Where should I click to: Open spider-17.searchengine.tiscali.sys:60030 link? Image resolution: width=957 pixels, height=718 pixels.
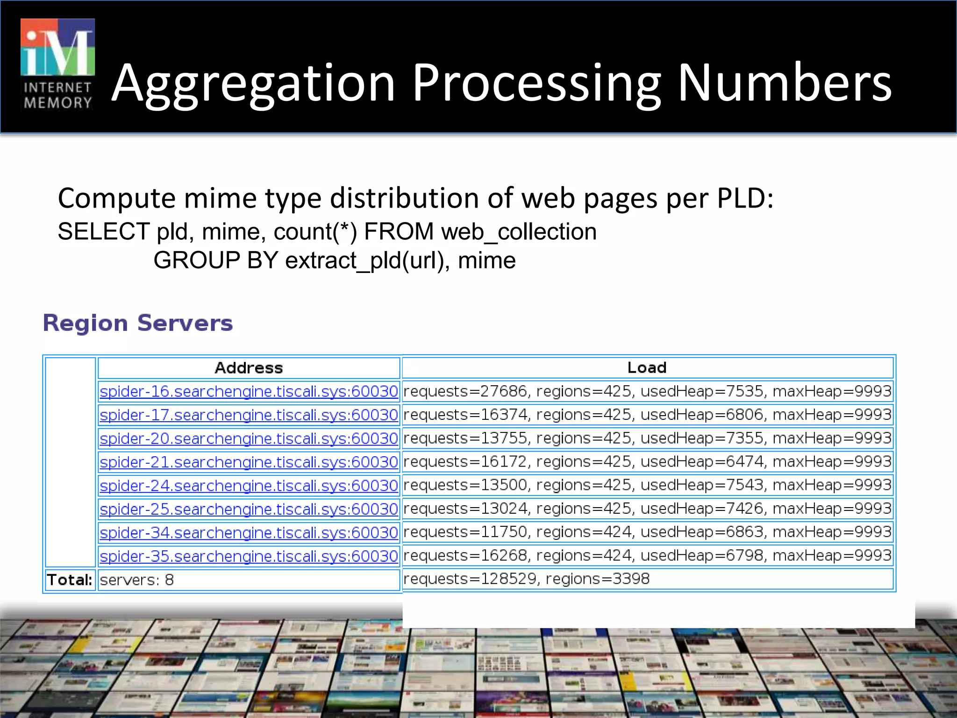(249, 415)
